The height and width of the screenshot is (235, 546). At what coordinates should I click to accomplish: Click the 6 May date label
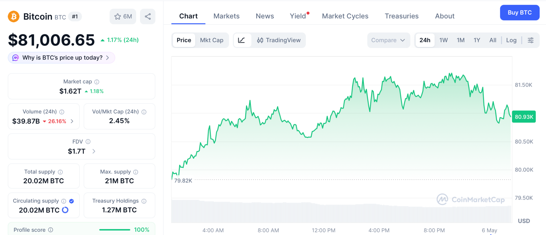click(489, 230)
